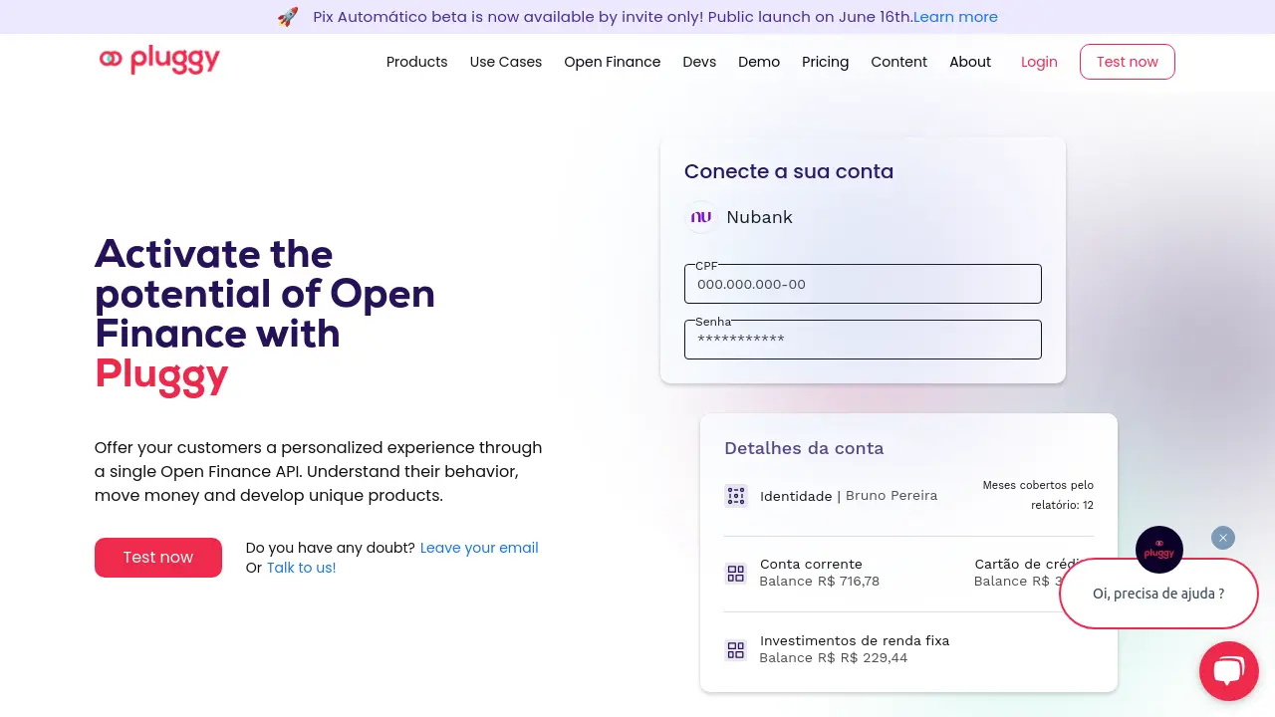Click the red Test now hero button
The image size is (1275, 717).
(158, 558)
